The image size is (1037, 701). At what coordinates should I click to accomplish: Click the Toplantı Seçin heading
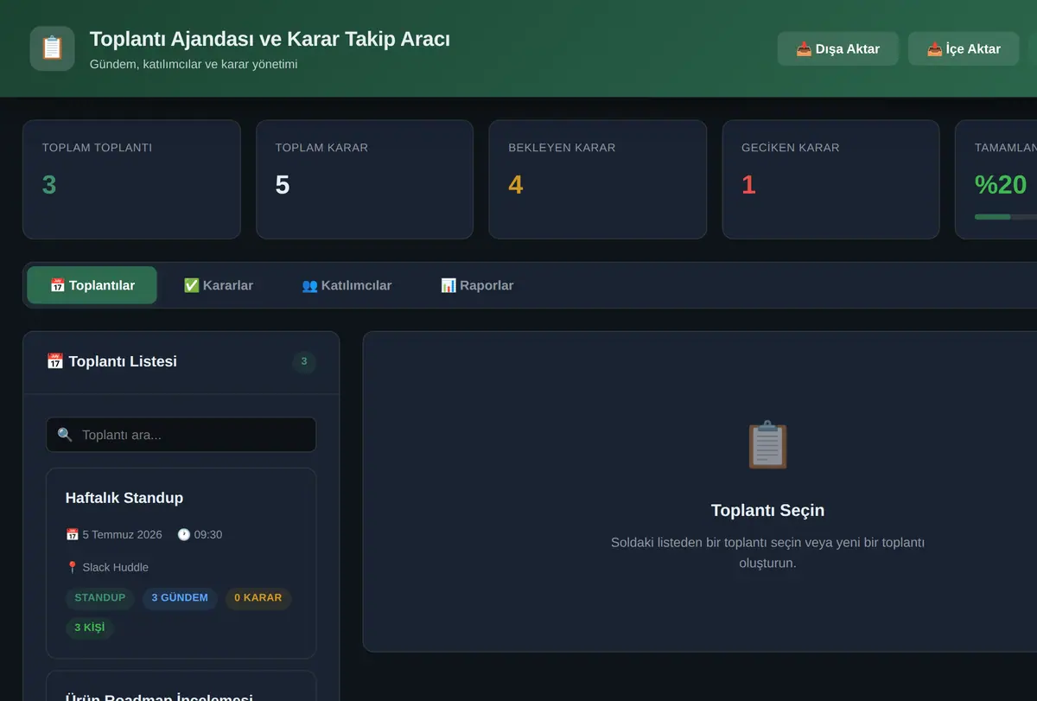tap(767, 510)
